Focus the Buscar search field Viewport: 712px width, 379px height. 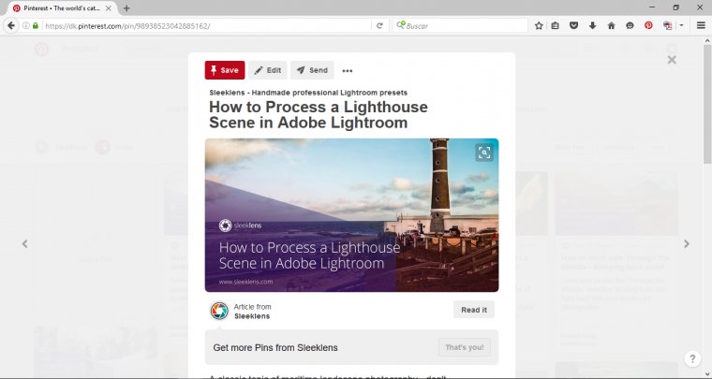460,26
